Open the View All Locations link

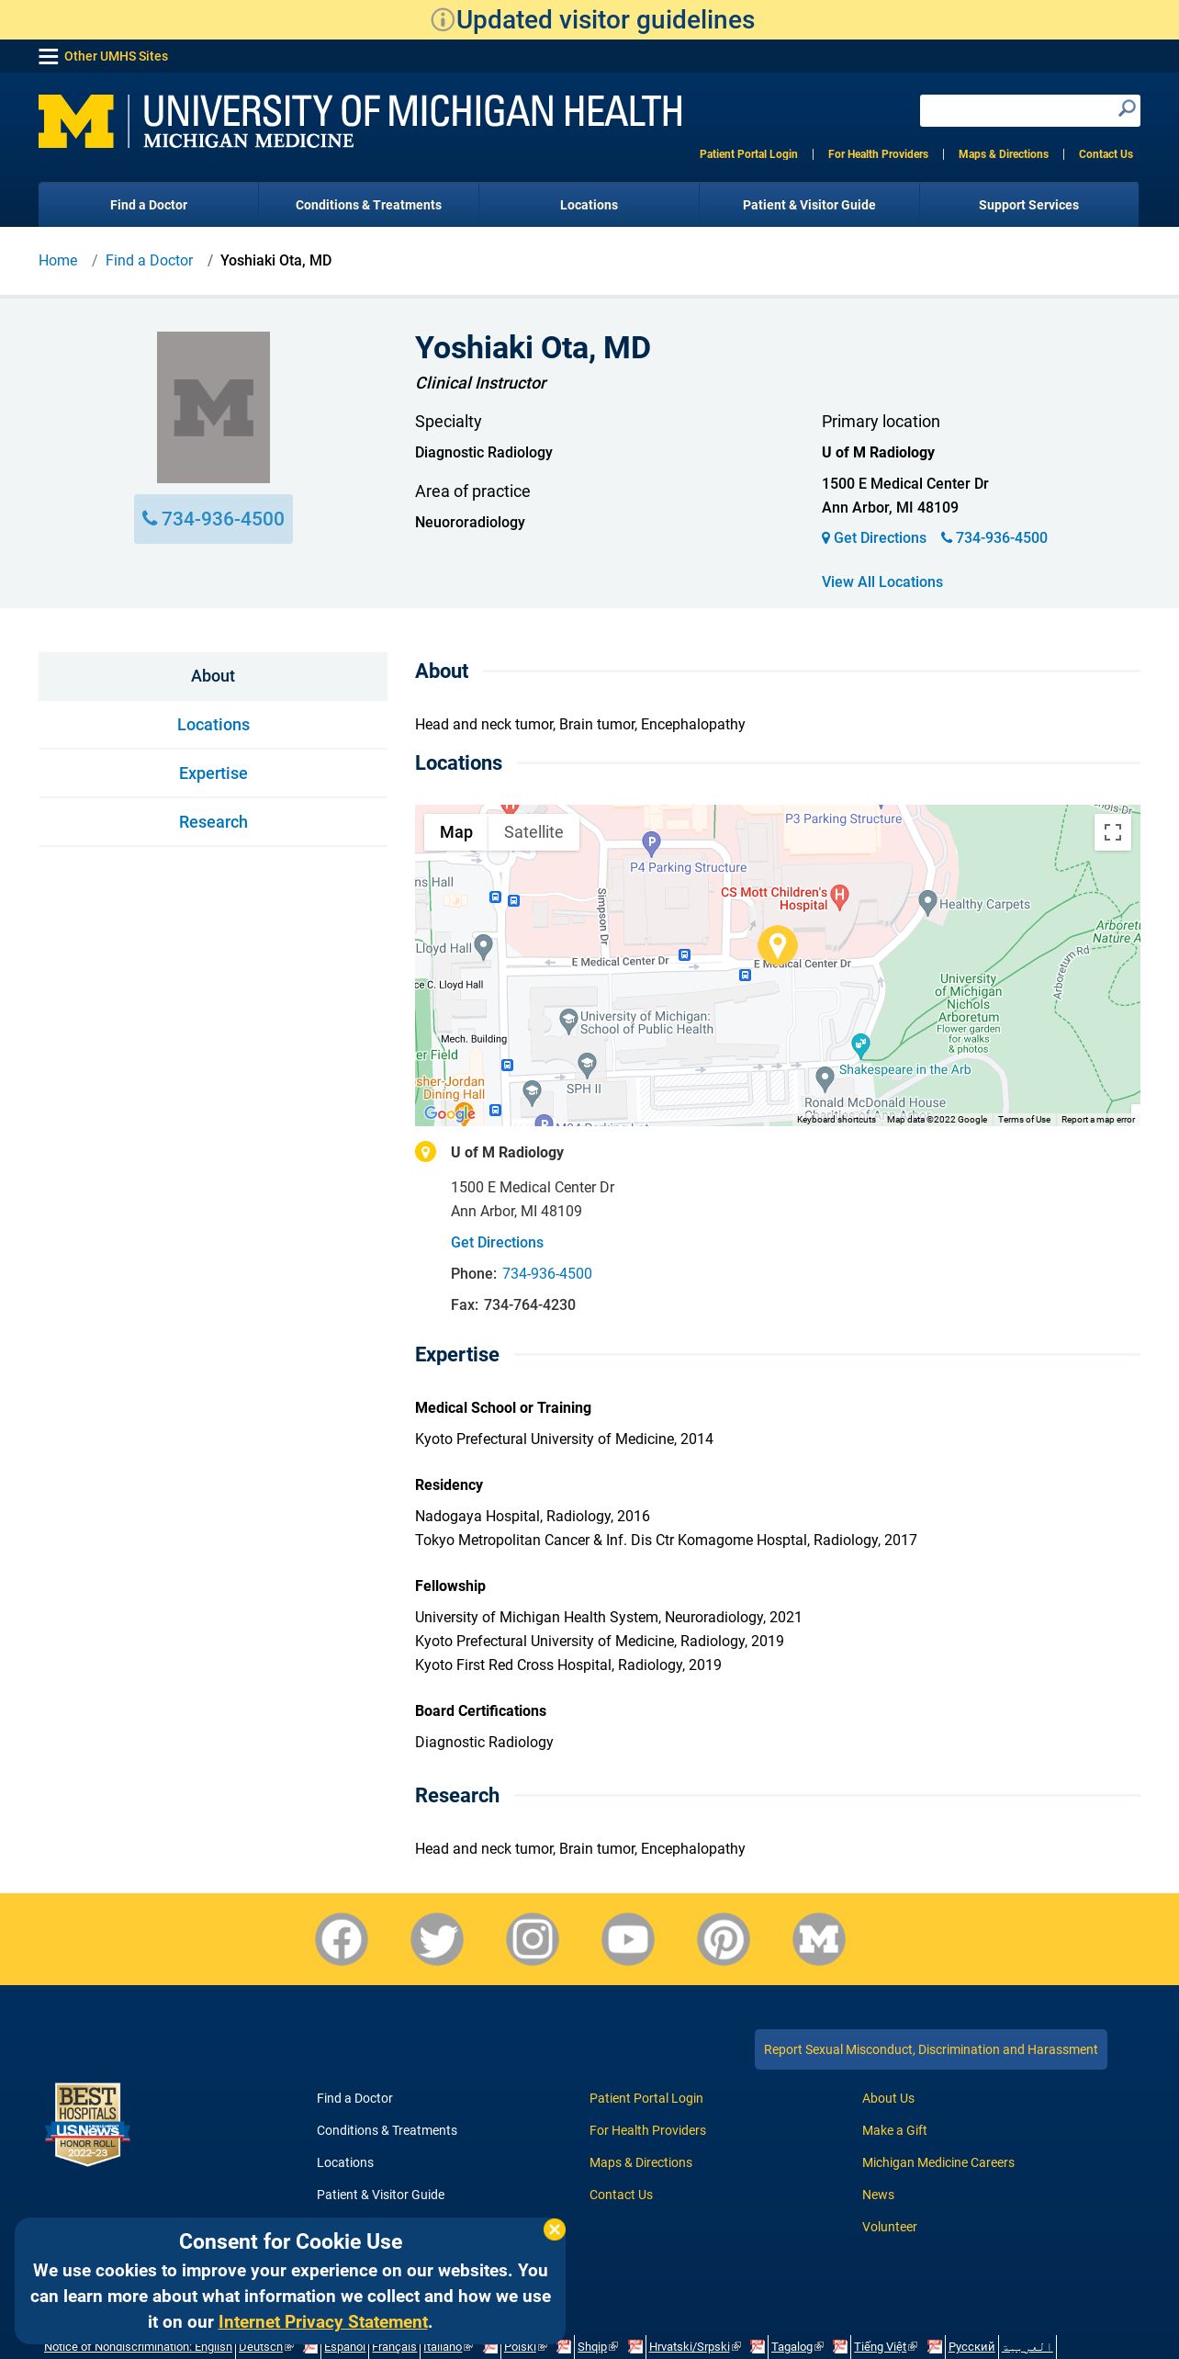point(882,582)
